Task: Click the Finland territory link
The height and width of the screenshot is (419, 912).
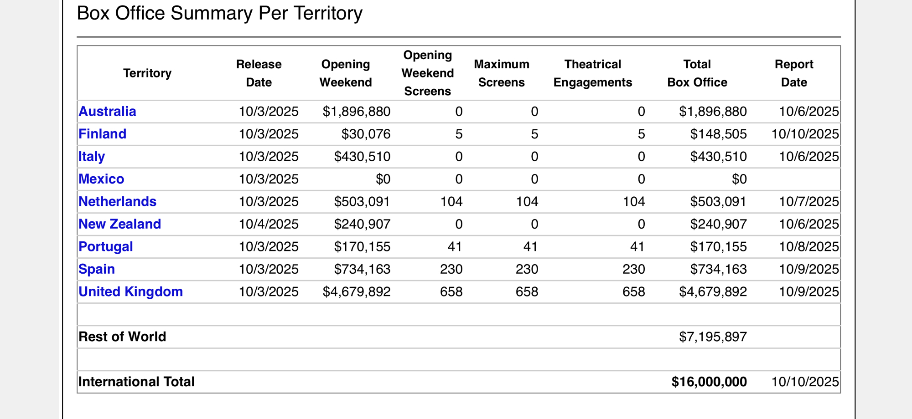Action: [102, 134]
